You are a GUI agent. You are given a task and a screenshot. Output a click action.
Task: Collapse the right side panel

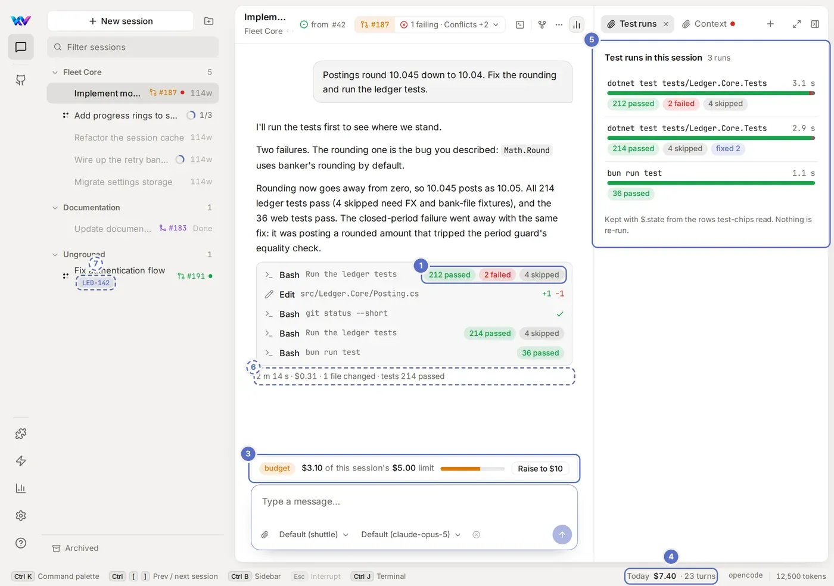815,24
